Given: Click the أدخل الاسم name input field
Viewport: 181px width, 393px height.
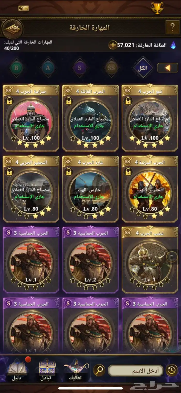Looking at the screenshot, I should 136,370.
